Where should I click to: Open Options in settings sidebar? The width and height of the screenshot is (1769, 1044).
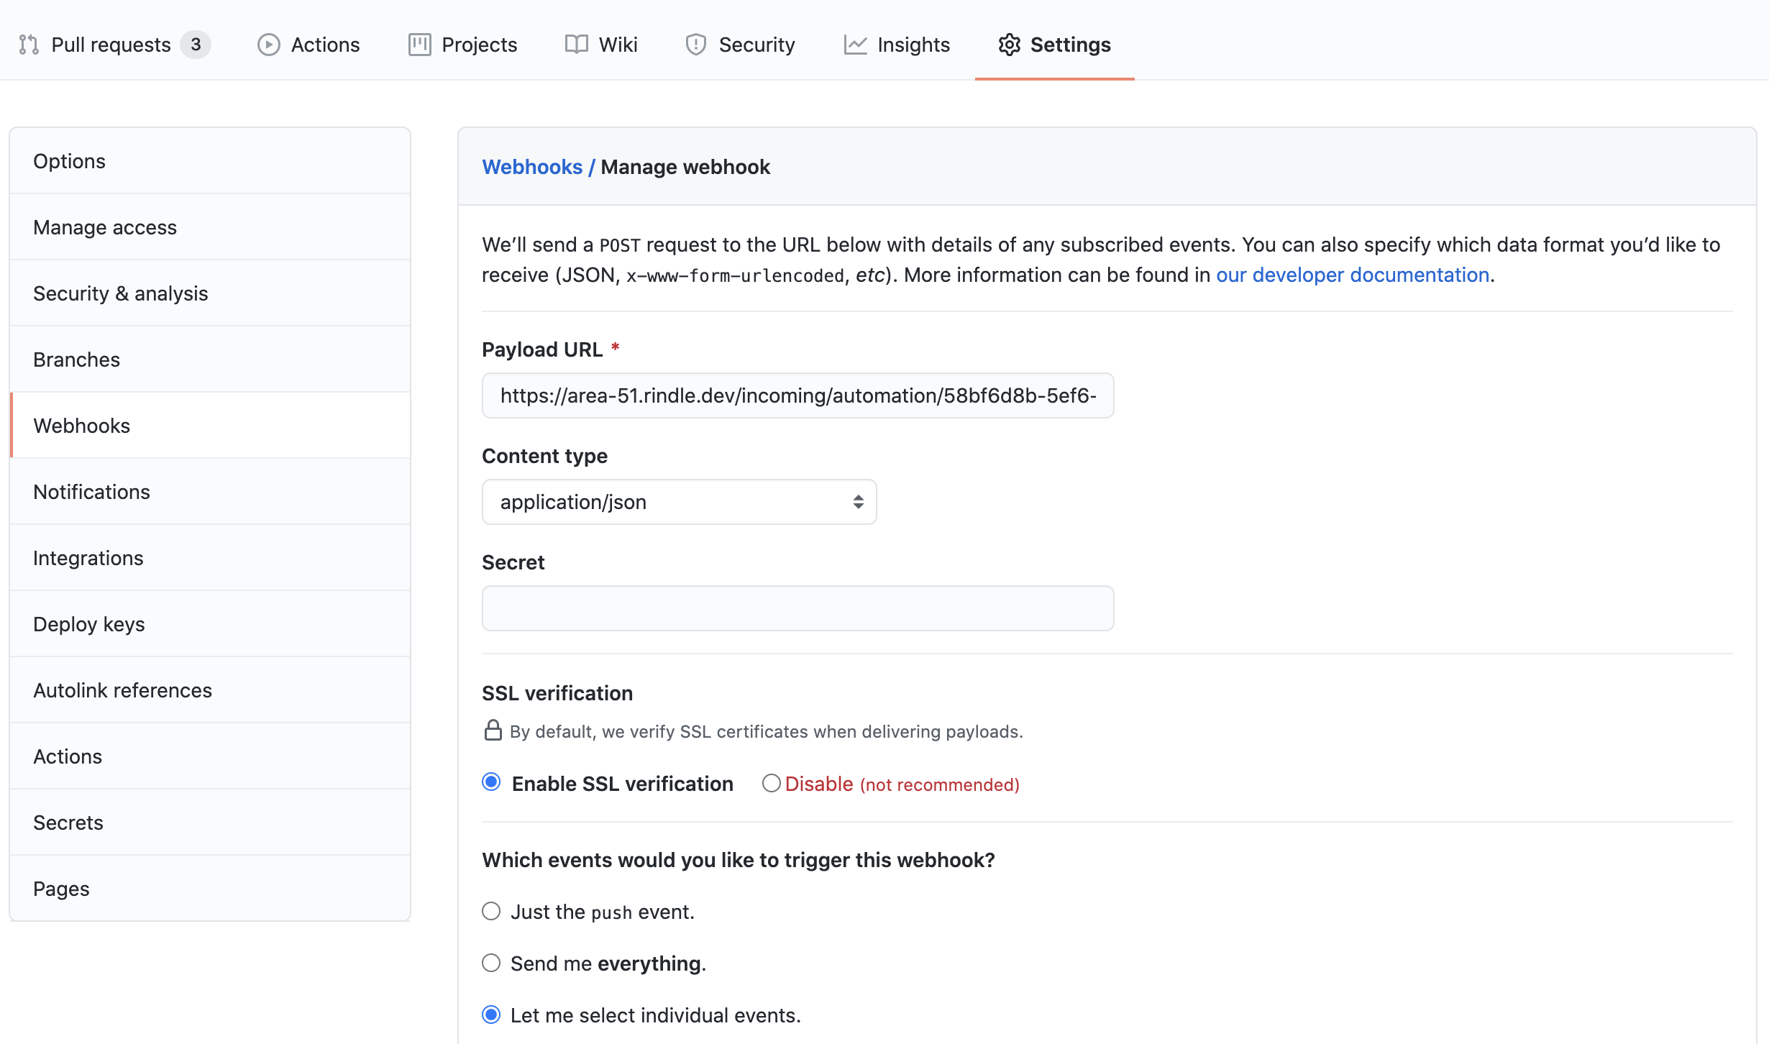210,161
